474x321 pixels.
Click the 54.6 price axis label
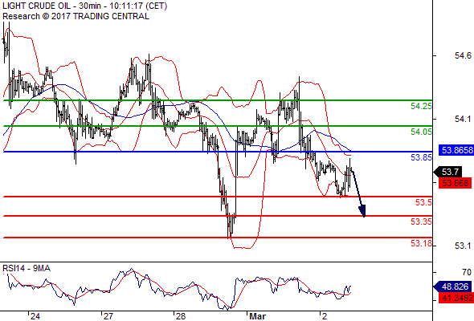coord(463,55)
